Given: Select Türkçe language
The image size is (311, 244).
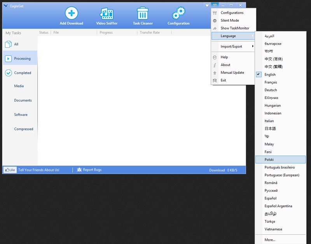Looking at the screenshot, I should tap(280, 221).
